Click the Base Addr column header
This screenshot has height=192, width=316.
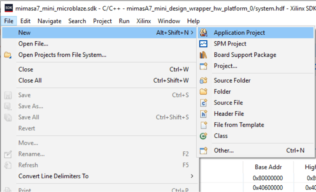[269, 167]
